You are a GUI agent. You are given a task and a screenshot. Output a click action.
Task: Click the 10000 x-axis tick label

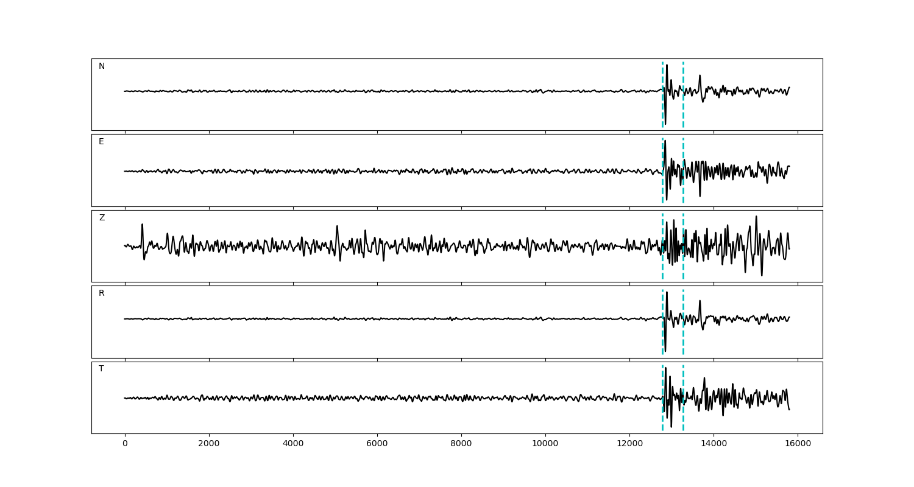pos(545,444)
